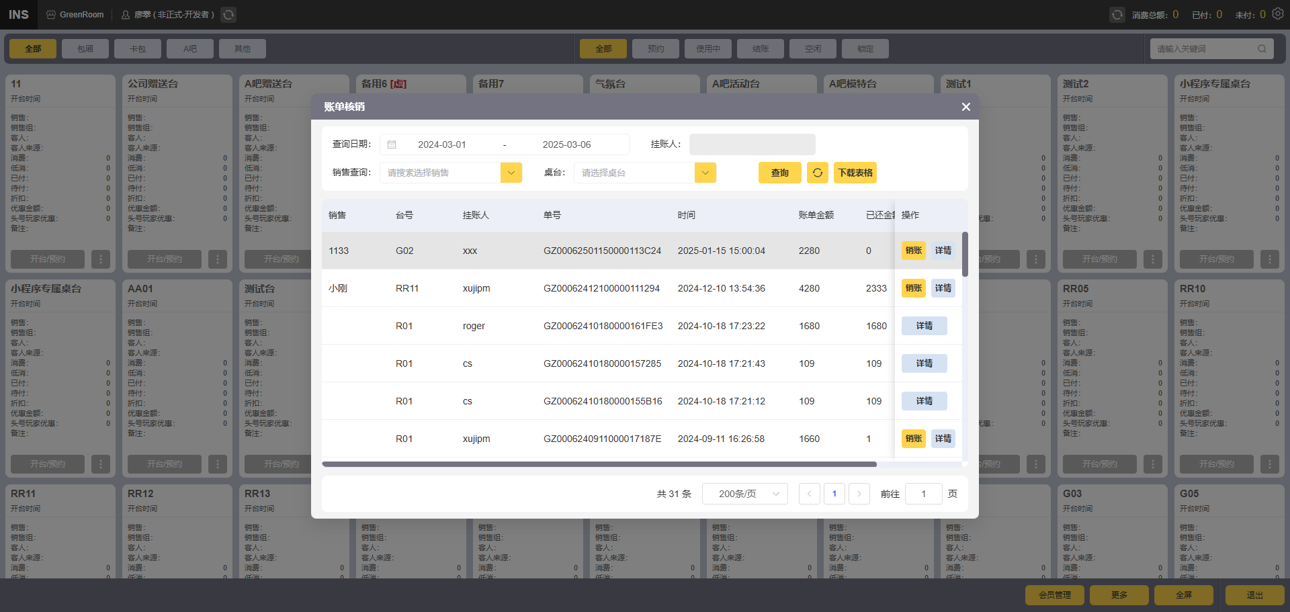Open more options on AA01 card

coord(218,464)
